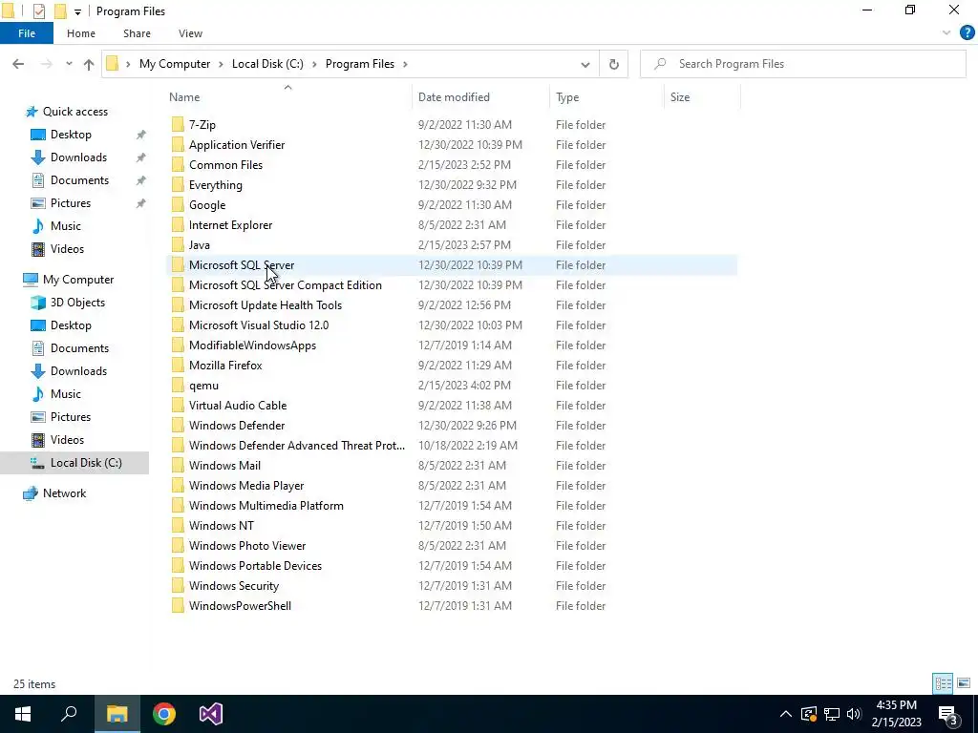
Task: Click the Up one level arrow
Action: coord(89,64)
